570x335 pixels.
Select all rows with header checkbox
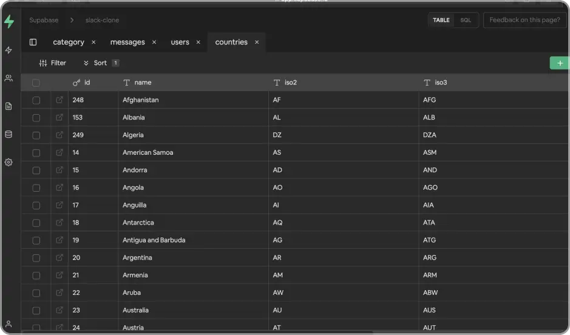36,83
